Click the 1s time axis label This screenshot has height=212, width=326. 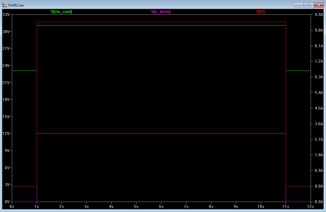[x=37, y=206]
